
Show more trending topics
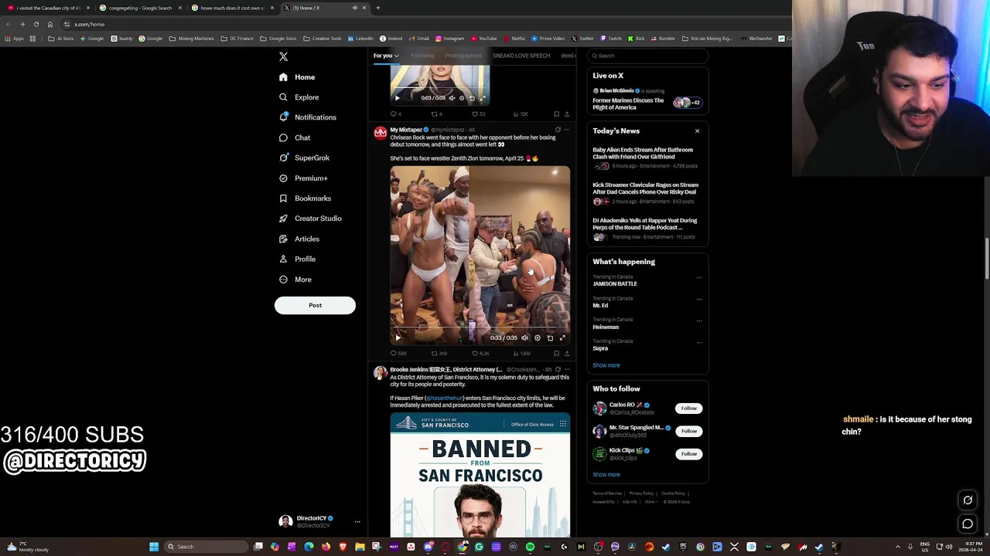pyautogui.click(x=606, y=365)
